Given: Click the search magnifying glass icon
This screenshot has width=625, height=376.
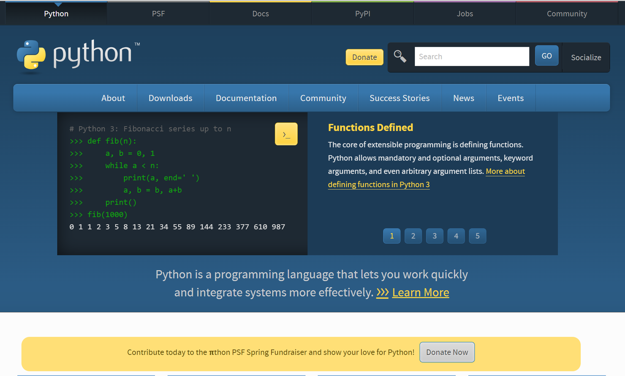Looking at the screenshot, I should click(400, 56).
